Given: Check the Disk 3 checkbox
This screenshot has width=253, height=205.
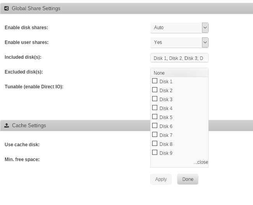Looking at the screenshot, I should 155,99.
